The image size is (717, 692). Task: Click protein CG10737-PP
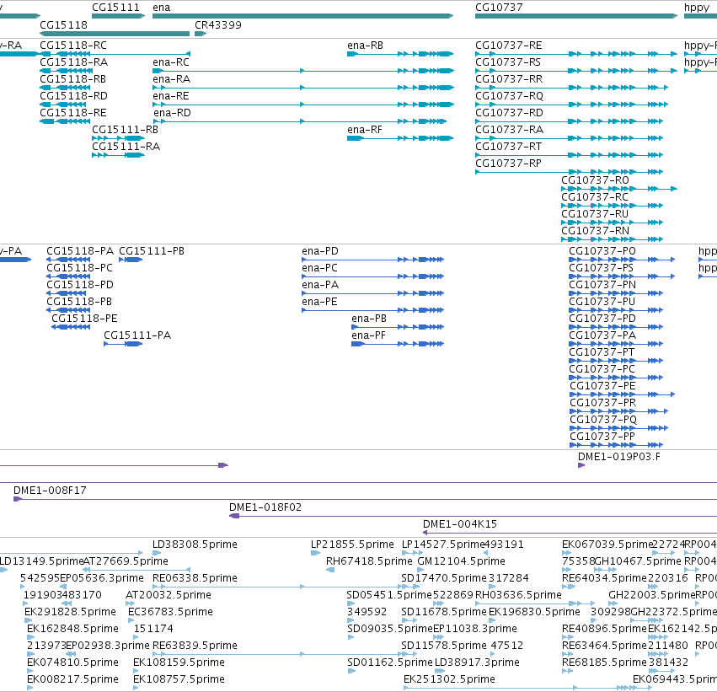click(602, 437)
